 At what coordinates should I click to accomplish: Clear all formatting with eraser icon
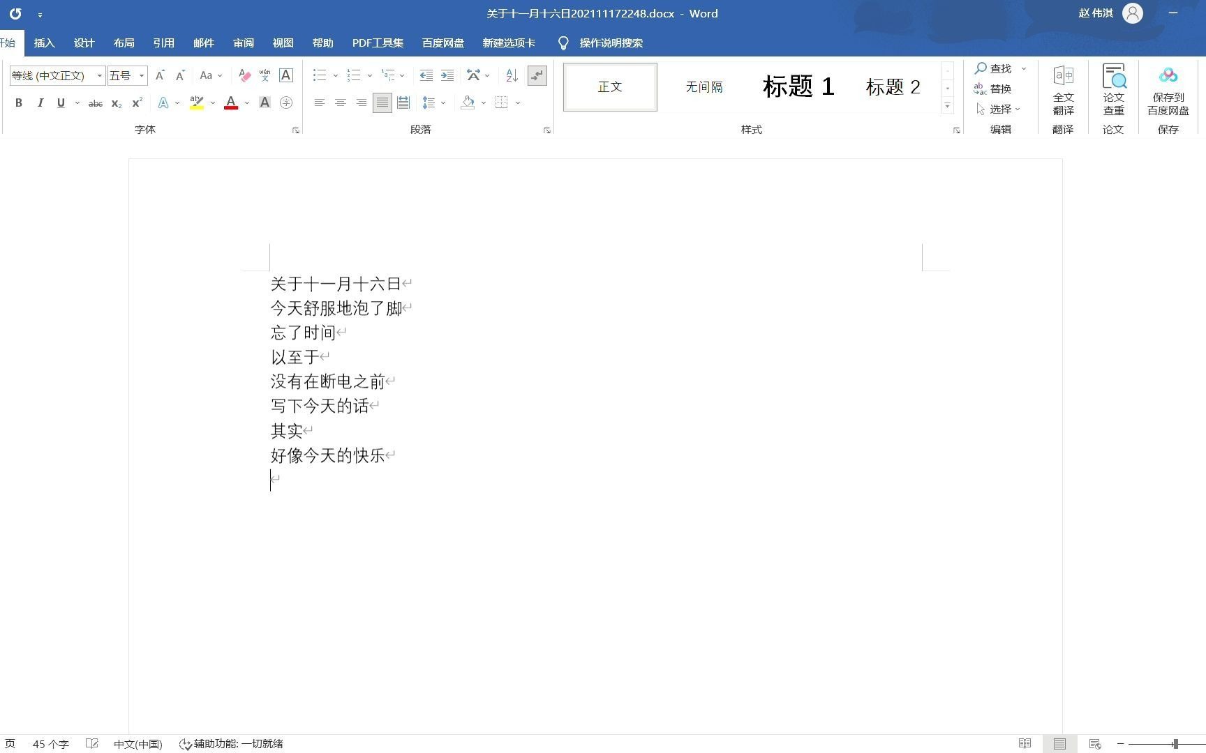pos(244,75)
